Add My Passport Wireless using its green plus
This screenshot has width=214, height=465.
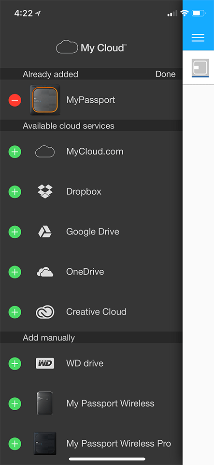14,403
